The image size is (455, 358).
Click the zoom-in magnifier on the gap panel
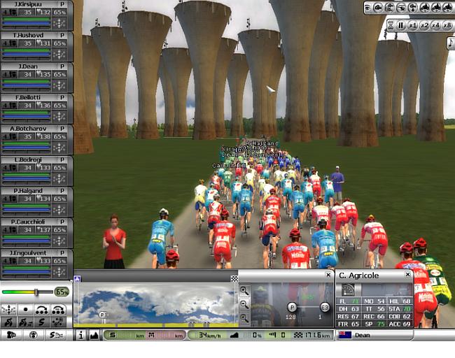click(x=244, y=289)
